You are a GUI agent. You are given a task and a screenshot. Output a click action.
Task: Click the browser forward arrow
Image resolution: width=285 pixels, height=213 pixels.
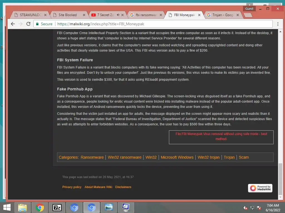point(21,24)
